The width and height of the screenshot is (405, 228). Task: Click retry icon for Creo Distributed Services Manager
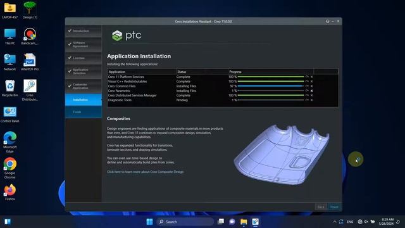(307, 96)
